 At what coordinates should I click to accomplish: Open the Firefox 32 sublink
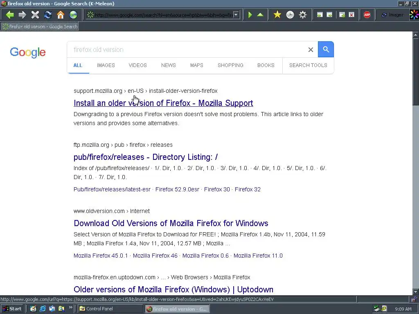248,189
